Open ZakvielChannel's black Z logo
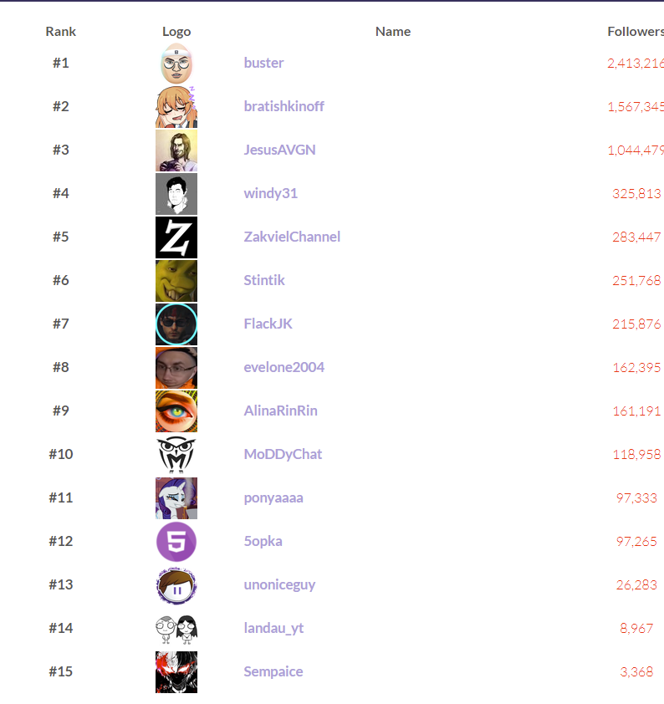The height and width of the screenshot is (704, 664). pos(176,237)
